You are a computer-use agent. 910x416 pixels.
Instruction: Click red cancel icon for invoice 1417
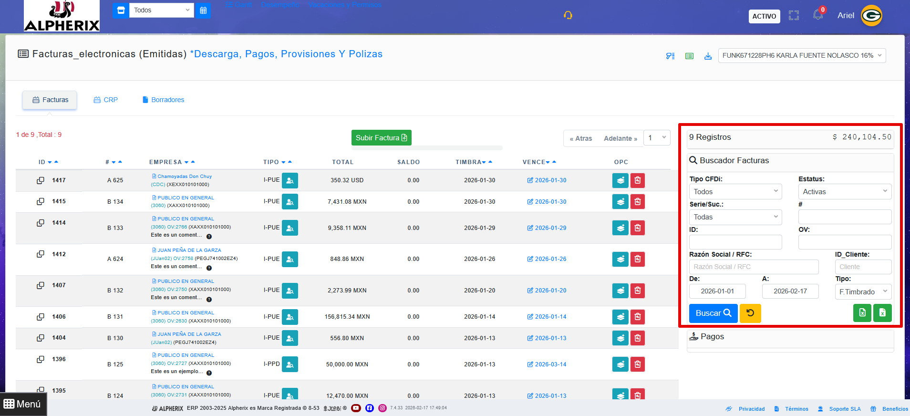click(638, 181)
